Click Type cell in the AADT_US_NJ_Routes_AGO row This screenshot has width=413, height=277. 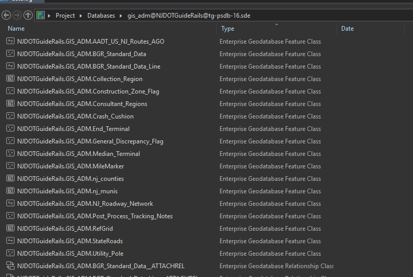[270, 42]
